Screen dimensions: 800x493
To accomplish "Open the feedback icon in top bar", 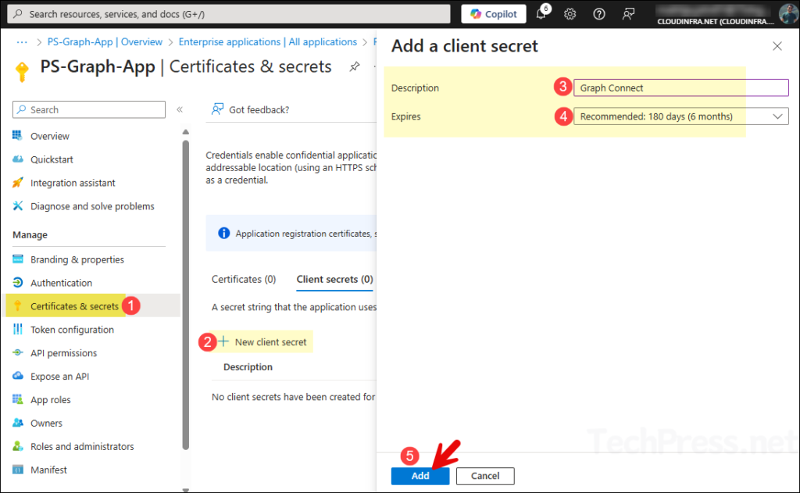I will point(628,14).
